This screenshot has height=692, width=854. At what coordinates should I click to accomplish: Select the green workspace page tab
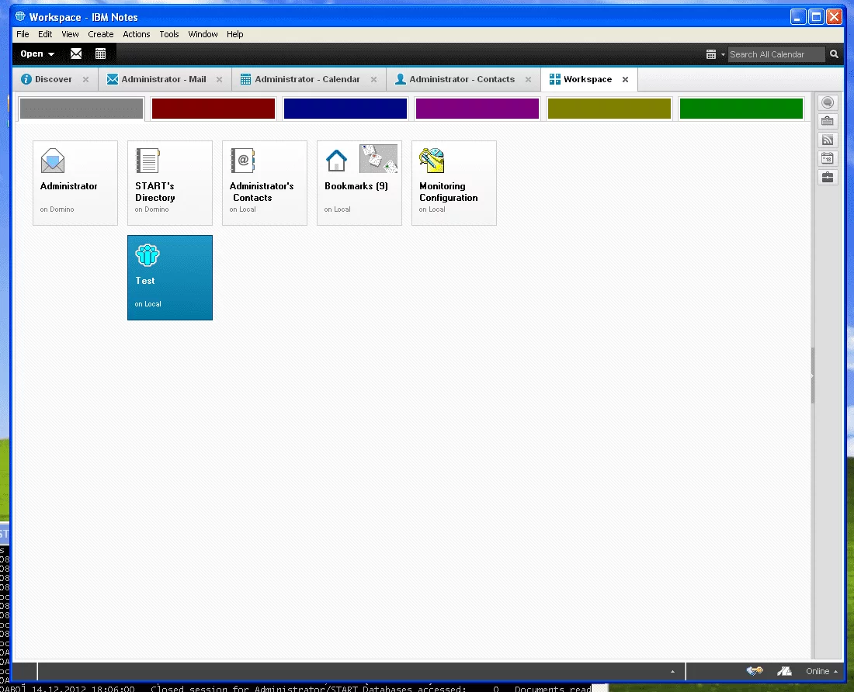tap(741, 109)
